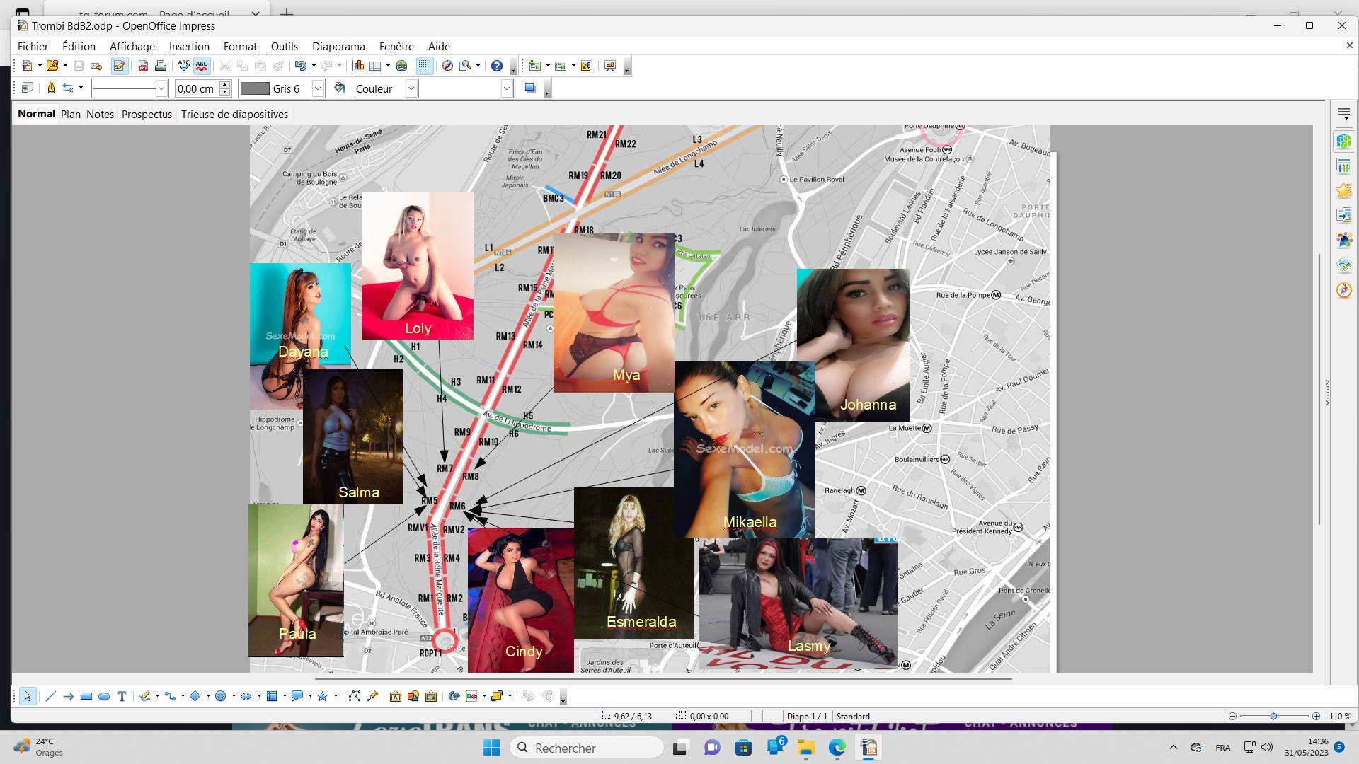This screenshot has width=1359, height=764.
Task: Switch to Trieuse de diapositives tab
Action: (x=234, y=114)
